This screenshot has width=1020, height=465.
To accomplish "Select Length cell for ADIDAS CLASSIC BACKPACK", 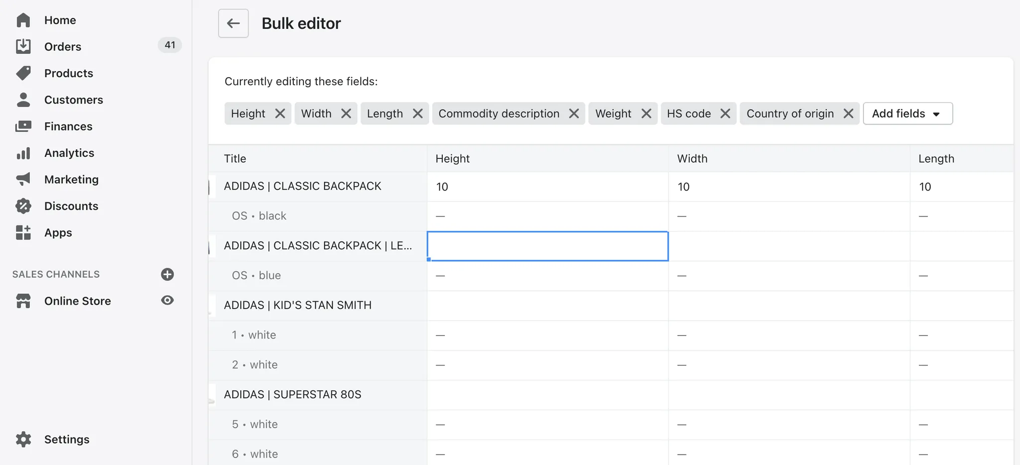I will [962, 187].
